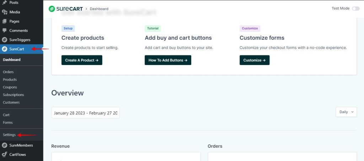Click the SureMembers icon in sidebar
This screenshot has height=161, width=364.
[5, 145]
